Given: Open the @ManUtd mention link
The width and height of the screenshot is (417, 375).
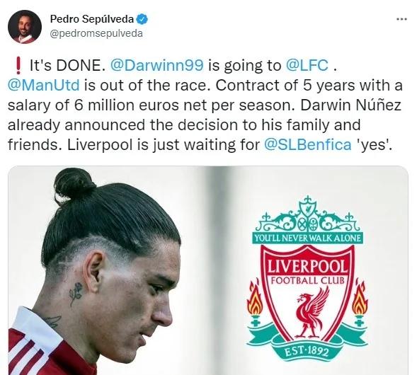Looking at the screenshot, I should tap(44, 86).
